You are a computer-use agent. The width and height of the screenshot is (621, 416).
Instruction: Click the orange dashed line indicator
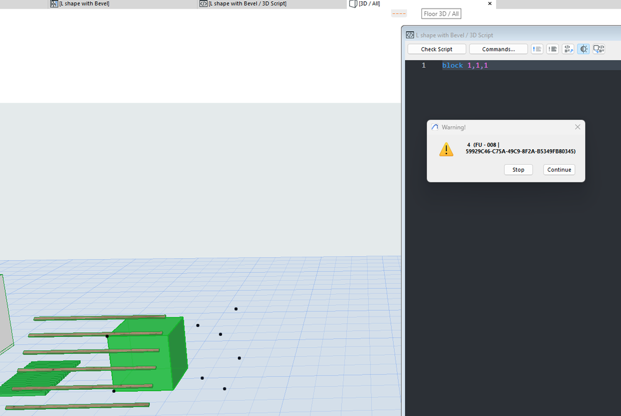click(x=399, y=14)
